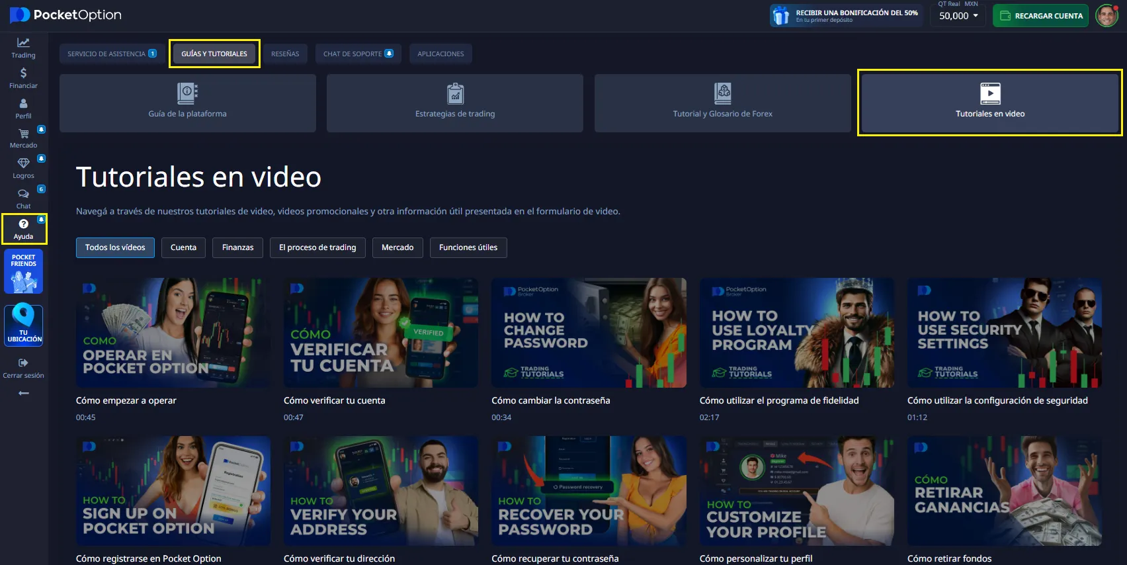Play the How To Use Loyalty Program video
Screen dimensions: 1127x565
point(797,333)
